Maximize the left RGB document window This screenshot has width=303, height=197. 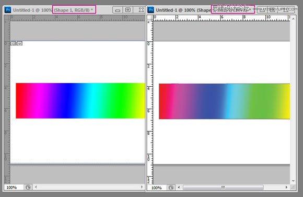127,10
